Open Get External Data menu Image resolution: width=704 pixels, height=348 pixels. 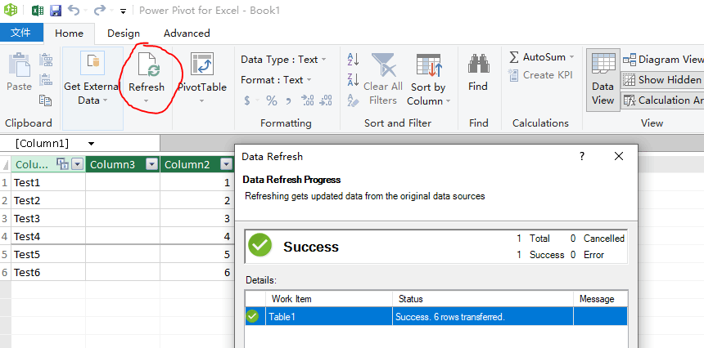point(93,88)
